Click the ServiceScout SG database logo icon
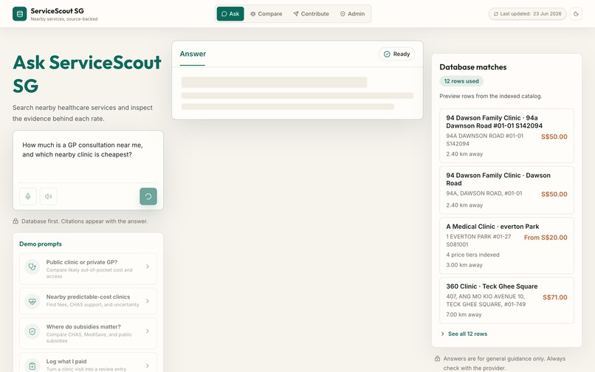Image resolution: width=595 pixels, height=372 pixels. (x=20, y=14)
